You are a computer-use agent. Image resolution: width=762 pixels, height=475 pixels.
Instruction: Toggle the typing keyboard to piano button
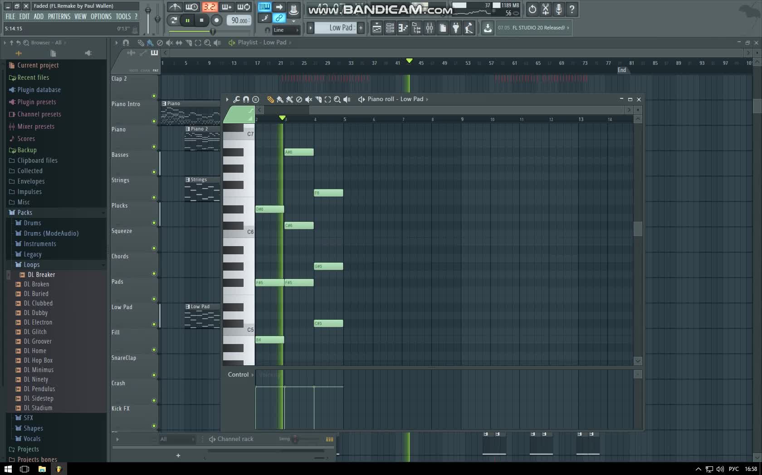[264, 7]
